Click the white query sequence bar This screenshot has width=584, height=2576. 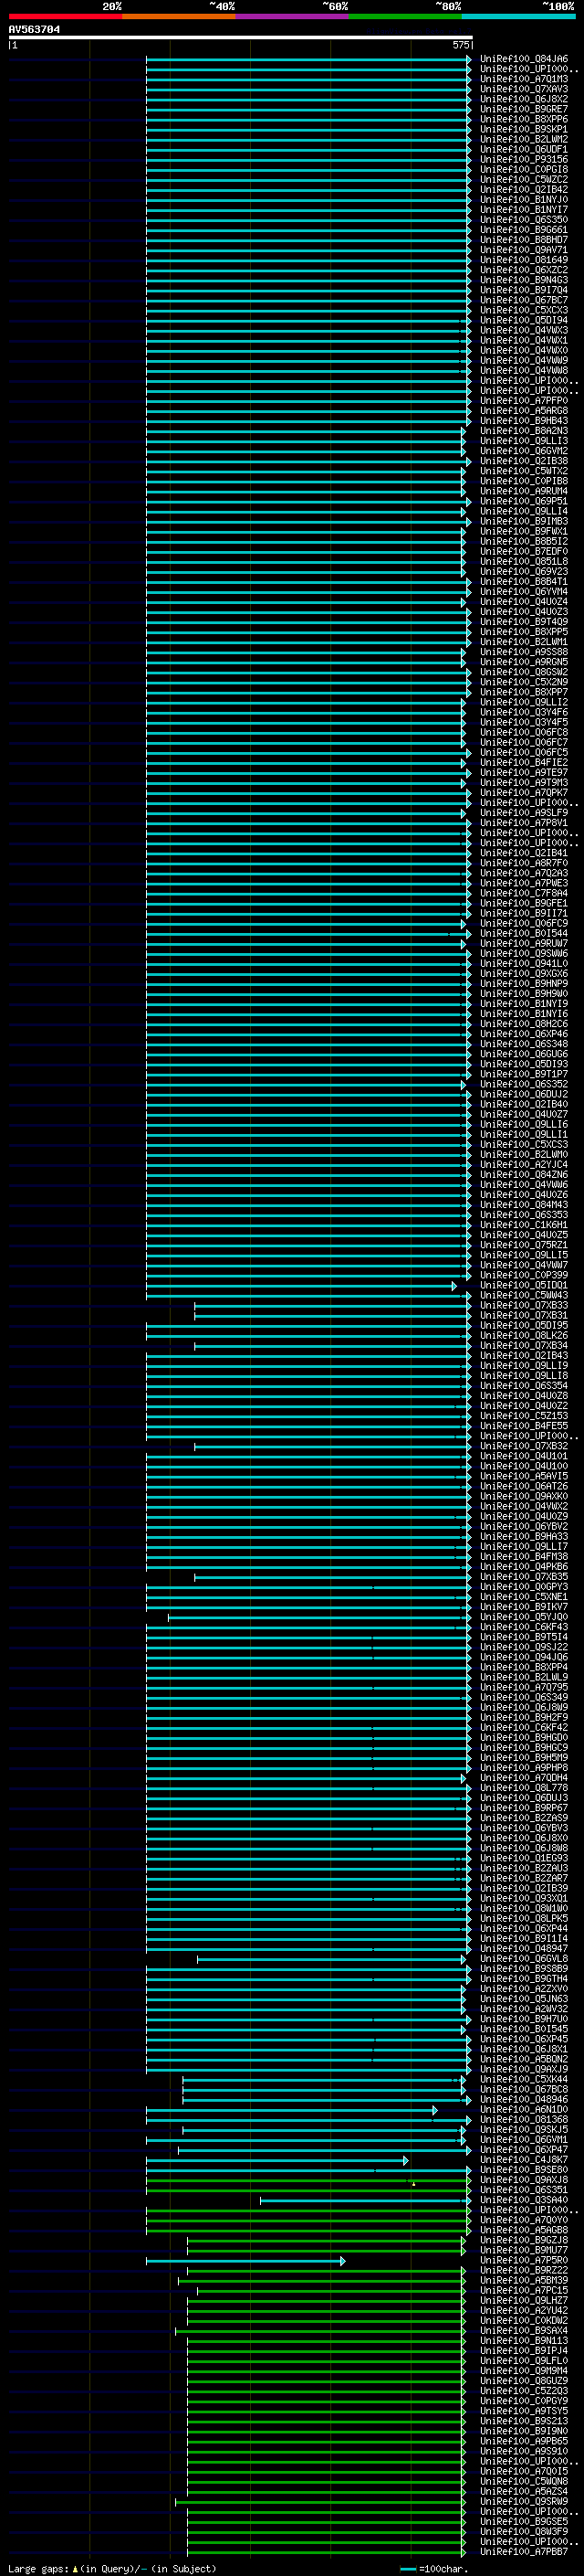(241, 37)
